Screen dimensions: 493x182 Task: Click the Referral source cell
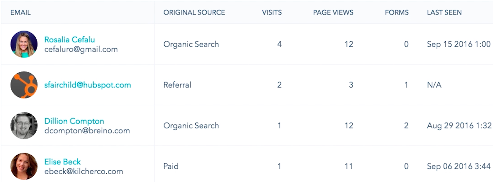click(177, 85)
